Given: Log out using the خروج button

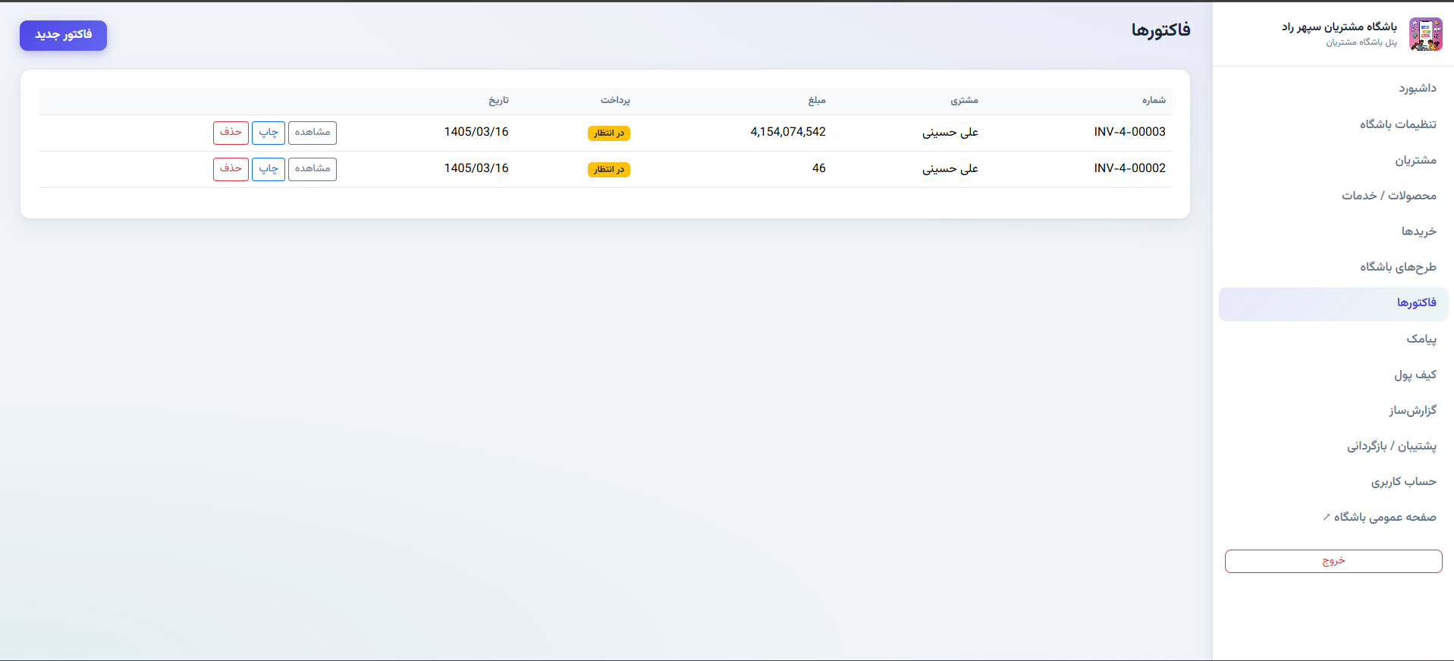Looking at the screenshot, I should tap(1333, 561).
